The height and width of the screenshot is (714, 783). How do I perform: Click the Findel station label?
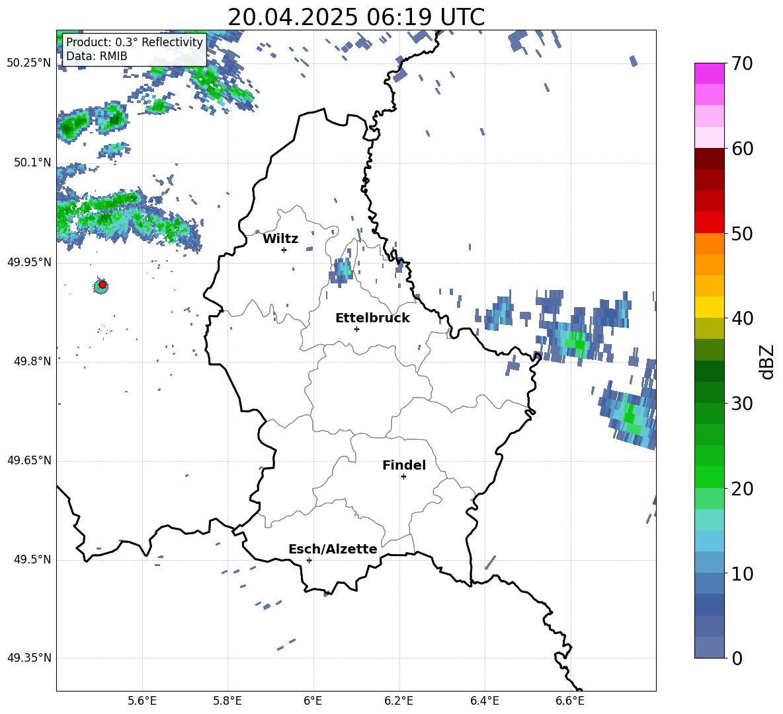pos(404,465)
